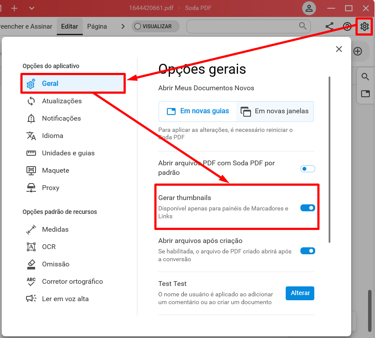Toggle Abrir arquivos após criação switch
The image size is (375, 338).
[x=307, y=251]
